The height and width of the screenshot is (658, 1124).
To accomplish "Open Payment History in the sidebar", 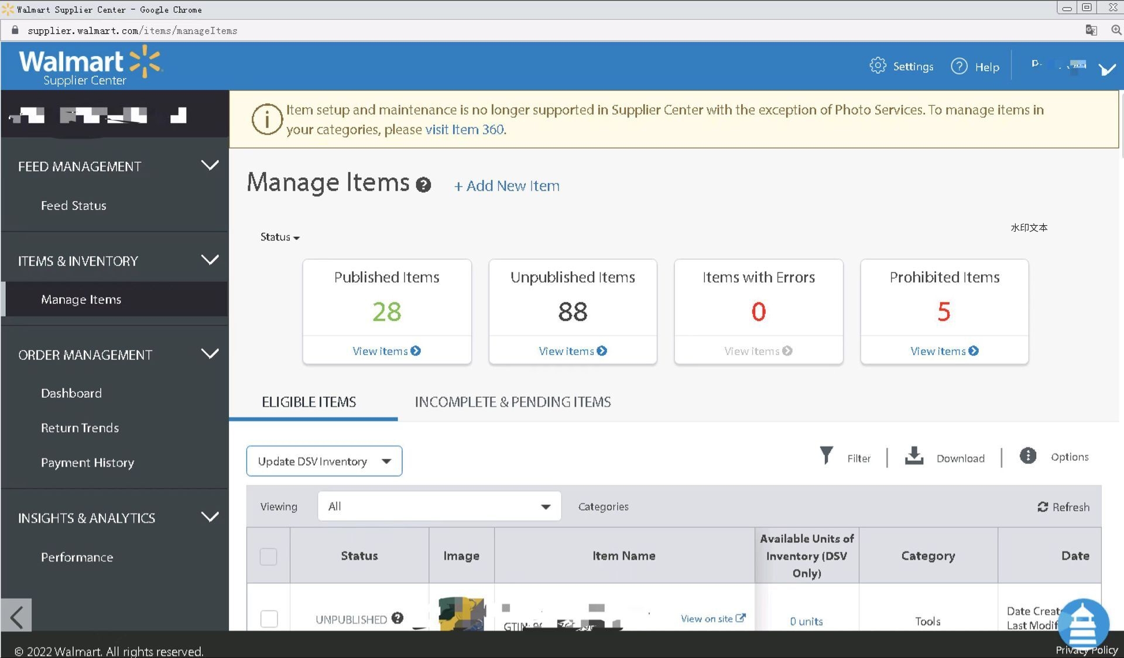I will [87, 463].
